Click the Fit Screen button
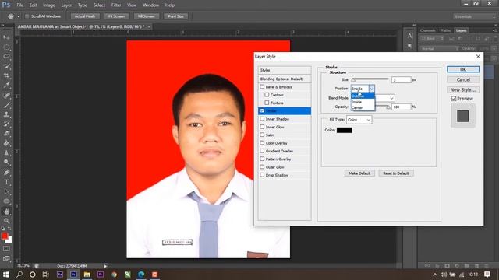Viewport: 499px width, 280px height. [x=116, y=16]
